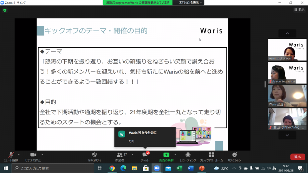
Task: Expand video options arrow beside camera
Action: [42, 155]
